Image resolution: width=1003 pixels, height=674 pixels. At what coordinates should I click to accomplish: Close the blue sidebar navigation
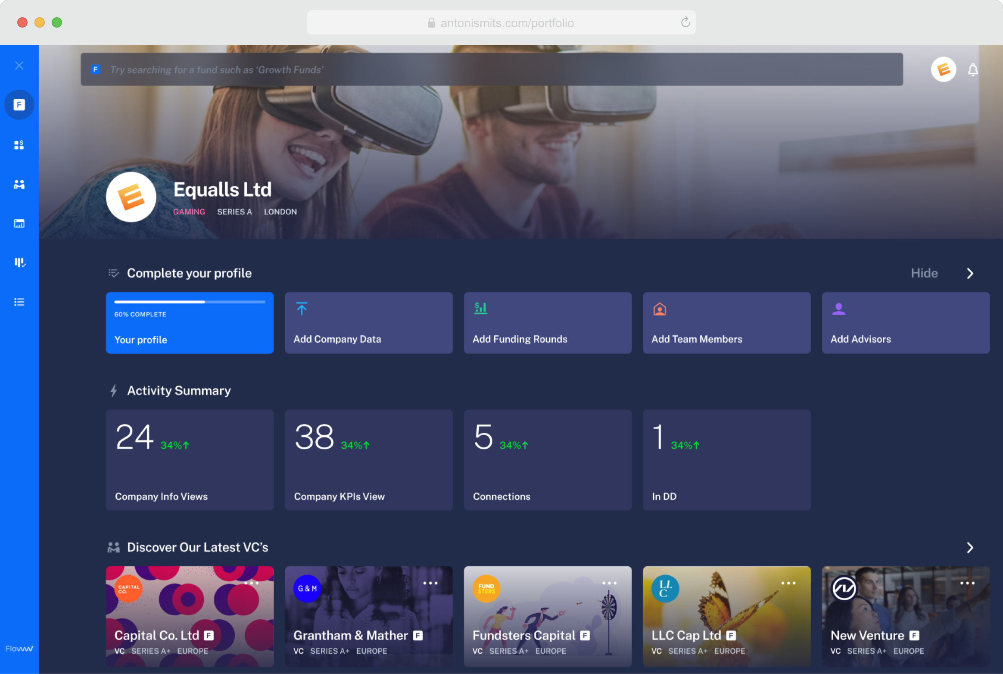tap(19, 65)
